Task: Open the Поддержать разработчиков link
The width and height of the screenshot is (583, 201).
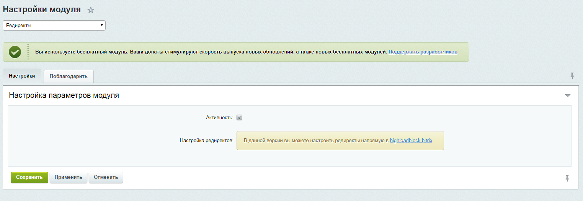Action: pos(423,52)
